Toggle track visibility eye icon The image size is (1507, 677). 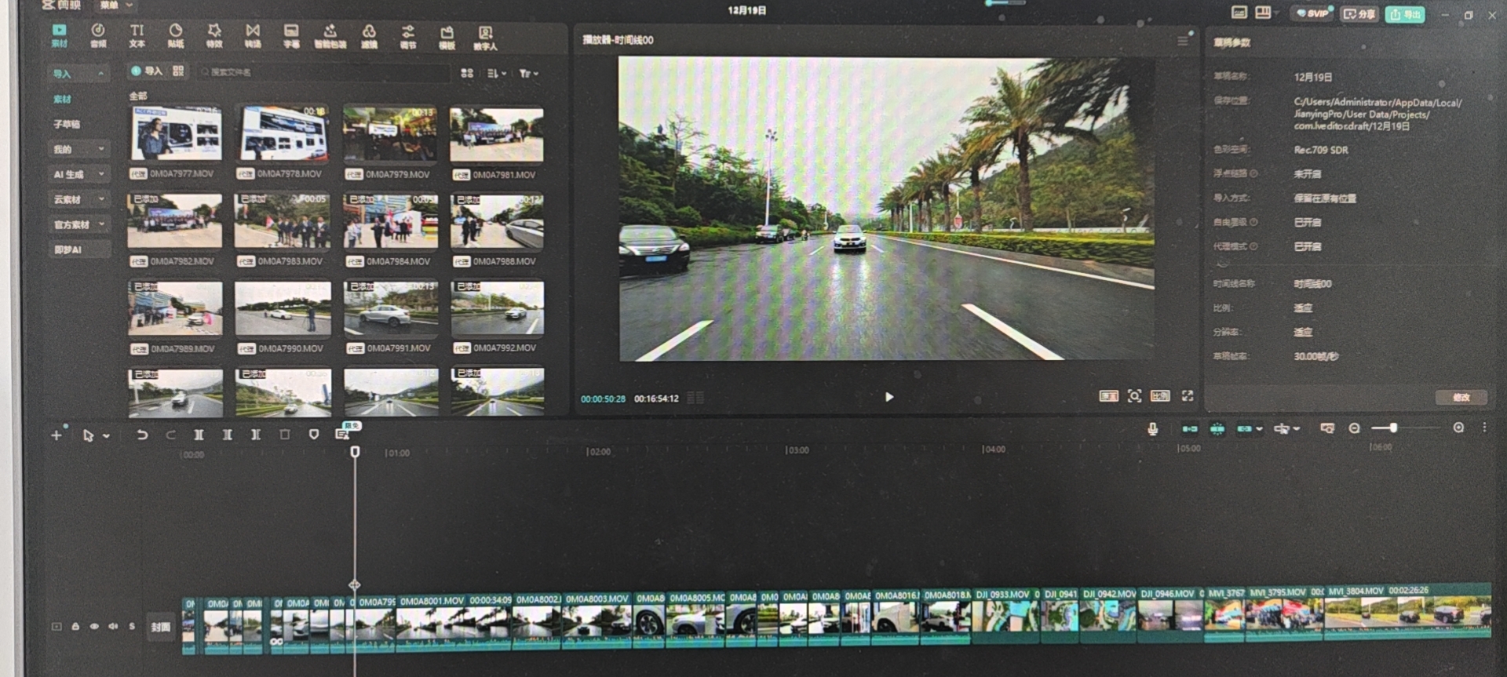tap(94, 626)
